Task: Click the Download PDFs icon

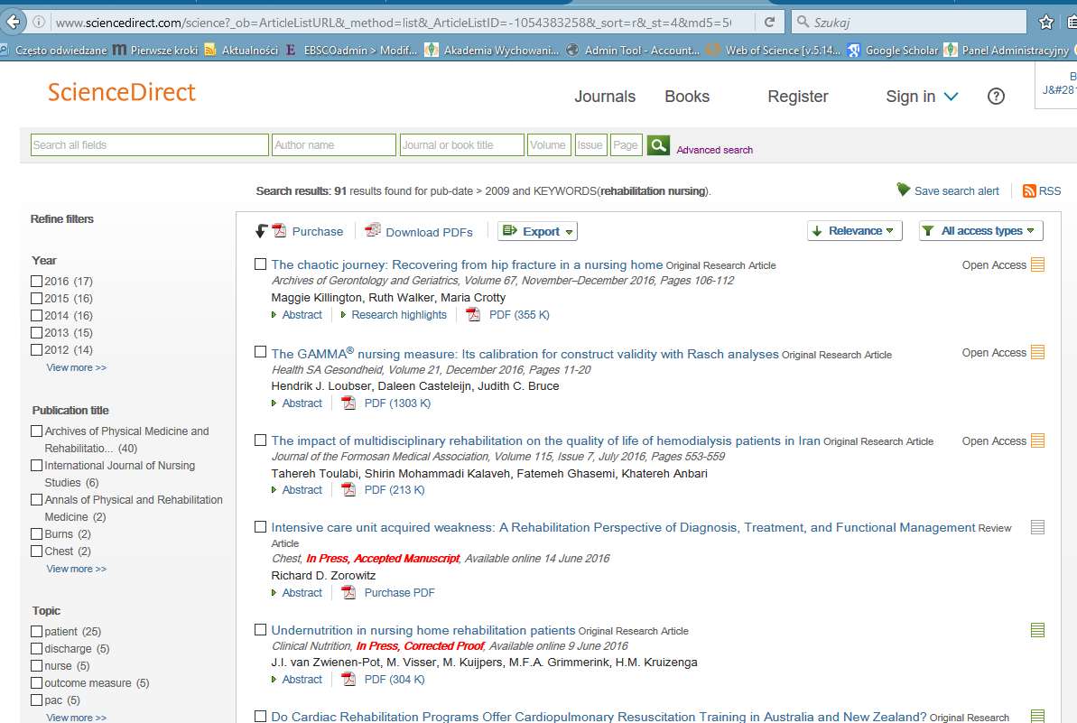Action: pyautogui.click(x=372, y=230)
